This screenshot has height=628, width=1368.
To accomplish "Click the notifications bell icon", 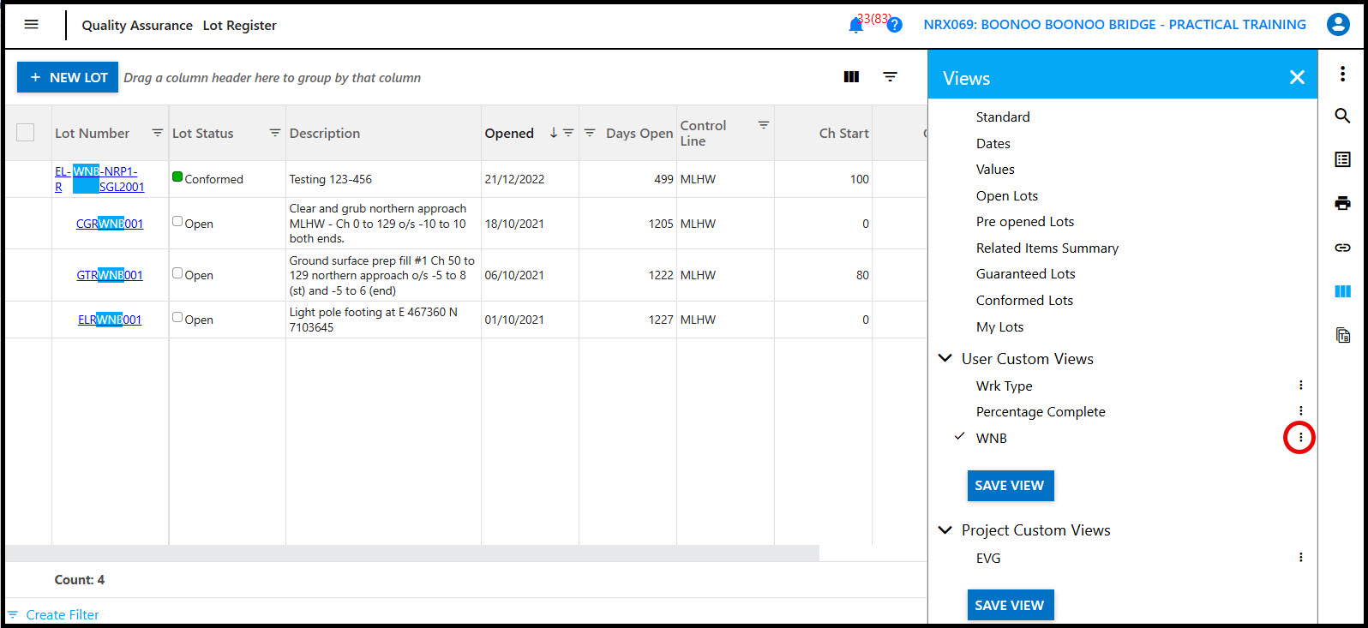I will pos(855,26).
